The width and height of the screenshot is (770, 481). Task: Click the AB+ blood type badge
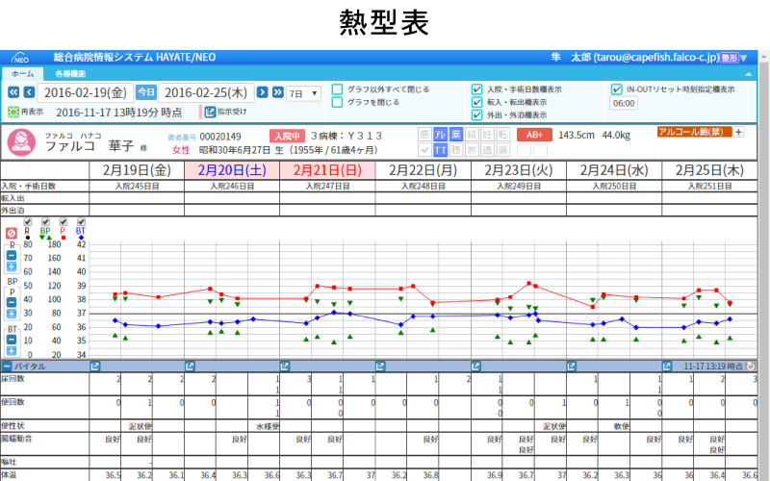(534, 135)
